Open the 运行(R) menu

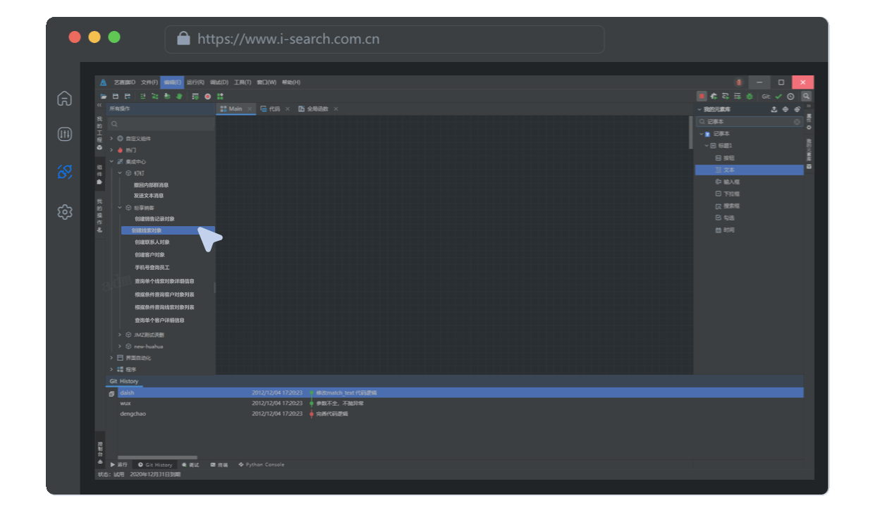point(195,82)
